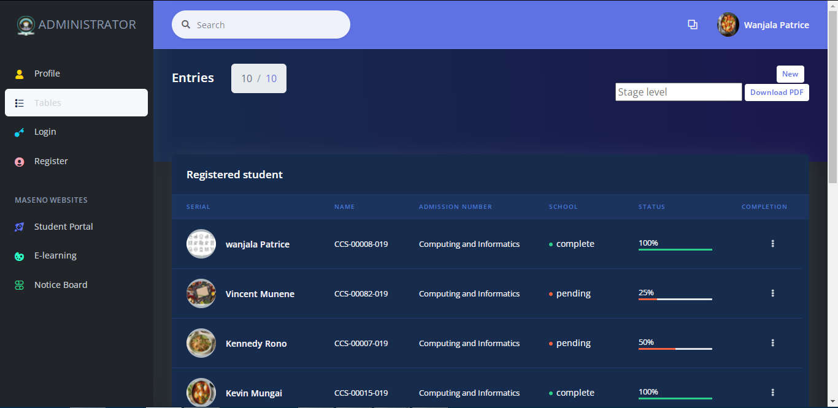Click the Stage level input field
Image resolution: width=838 pixels, height=408 pixels.
coord(678,92)
